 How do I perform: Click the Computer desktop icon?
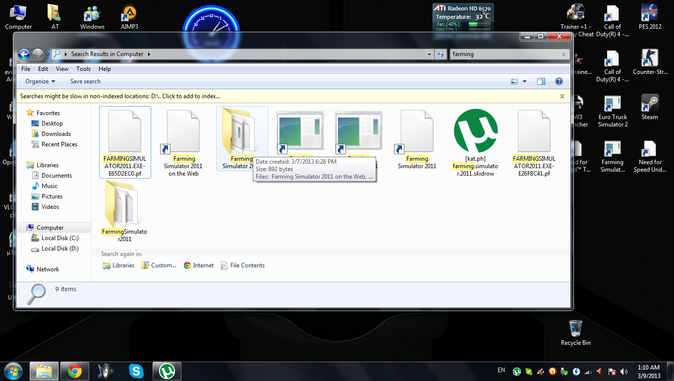[x=18, y=17]
